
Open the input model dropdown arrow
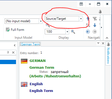[41, 21]
